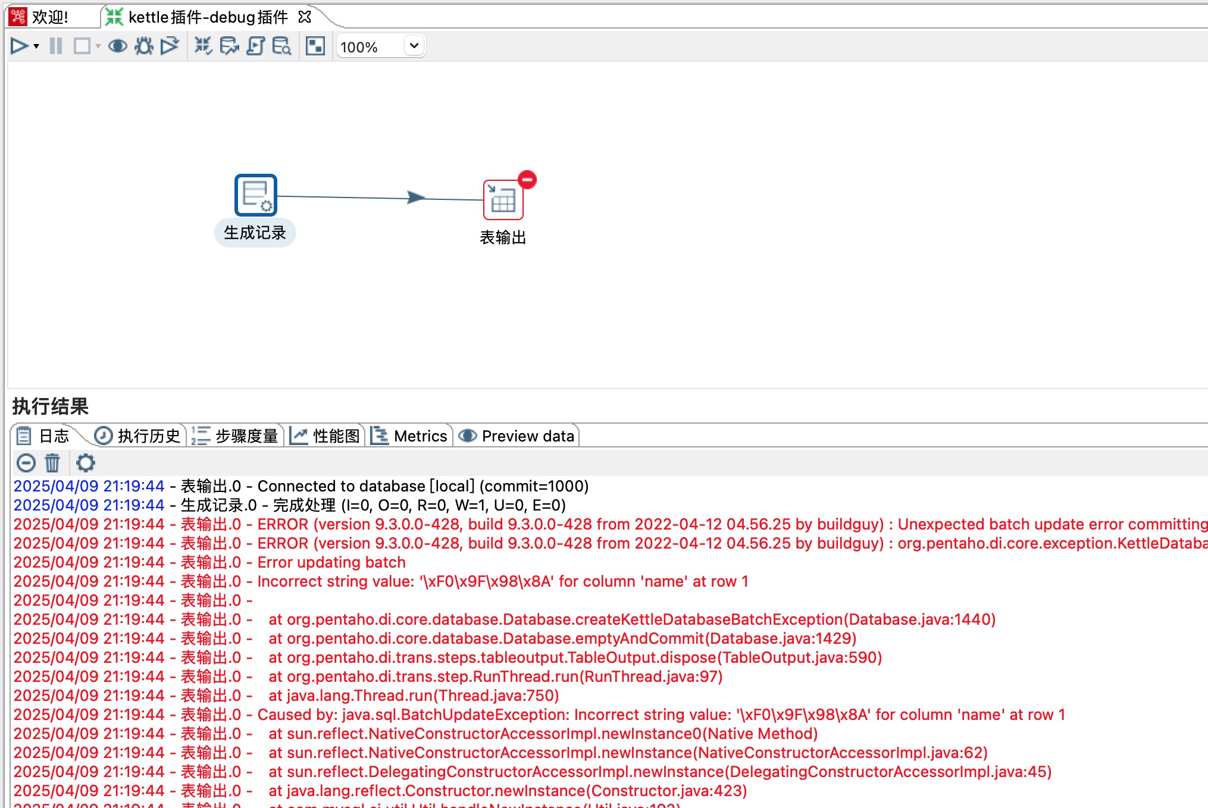Switch to the 欢迎! tab
The image size is (1208, 808).
50,17
